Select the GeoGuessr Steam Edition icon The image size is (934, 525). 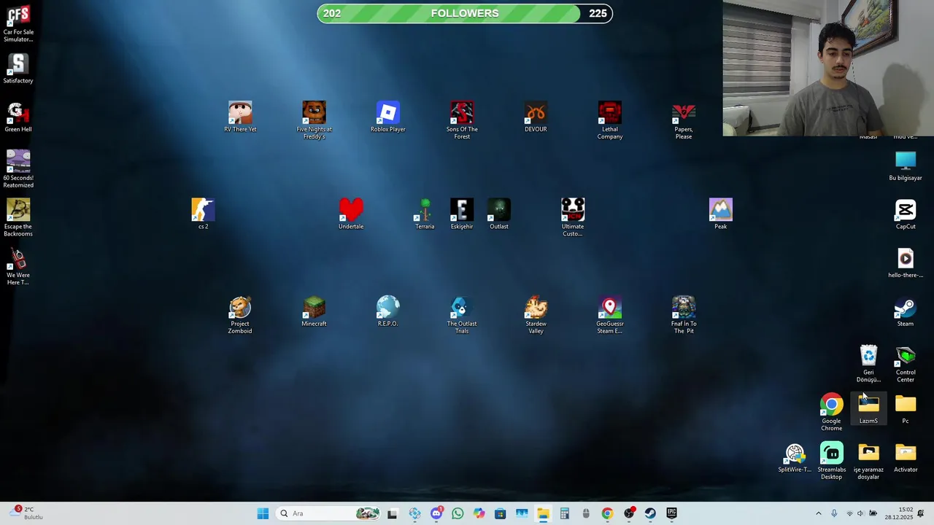pos(610,315)
